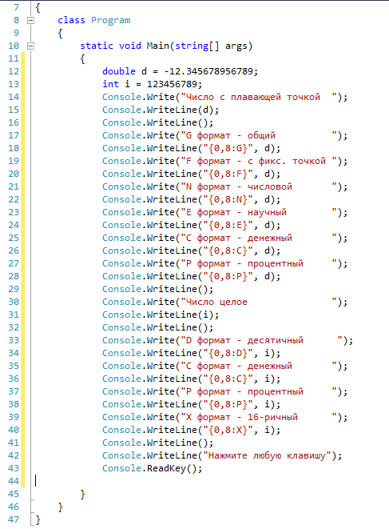The image size is (389, 529).
Task: Click line number 44 in the gutter
Action: tap(14, 482)
